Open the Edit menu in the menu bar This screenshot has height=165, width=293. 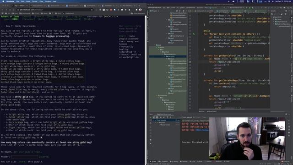pyautogui.click(x=22, y=1)
